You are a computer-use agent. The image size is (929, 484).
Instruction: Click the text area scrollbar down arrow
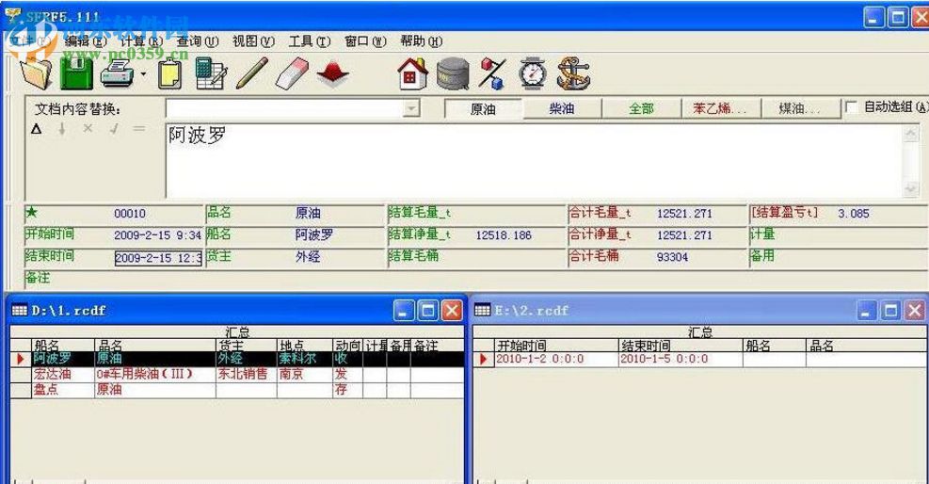pos(910,188)
